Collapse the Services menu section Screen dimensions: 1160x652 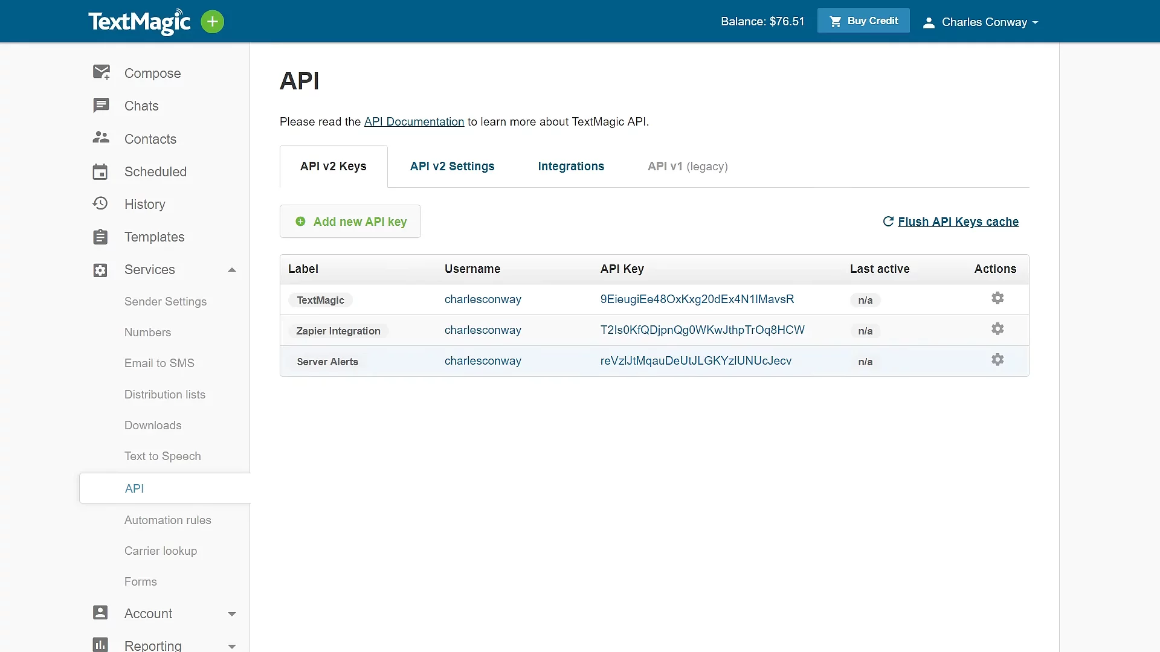coord(231,270)
